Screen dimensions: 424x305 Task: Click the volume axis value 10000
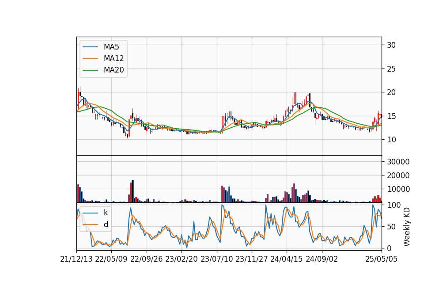398,190
